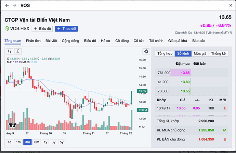
Task: Open the candlestick chart type icon
Action: [10, 51]
